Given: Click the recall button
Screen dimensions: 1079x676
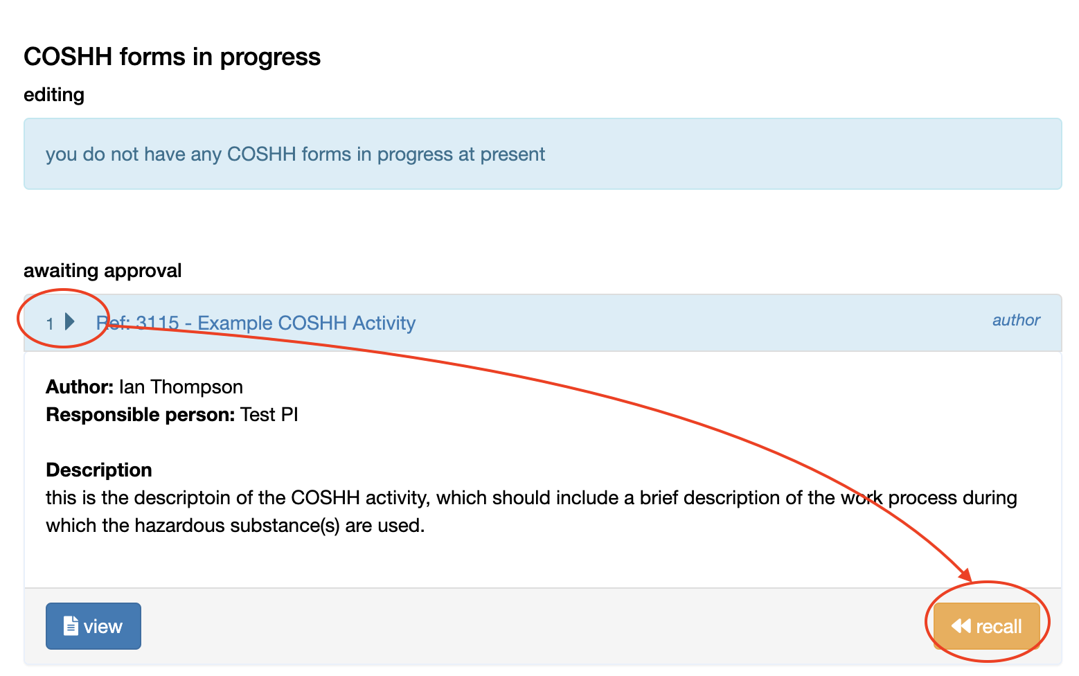Looking at the screenshot, I should 987,626.
